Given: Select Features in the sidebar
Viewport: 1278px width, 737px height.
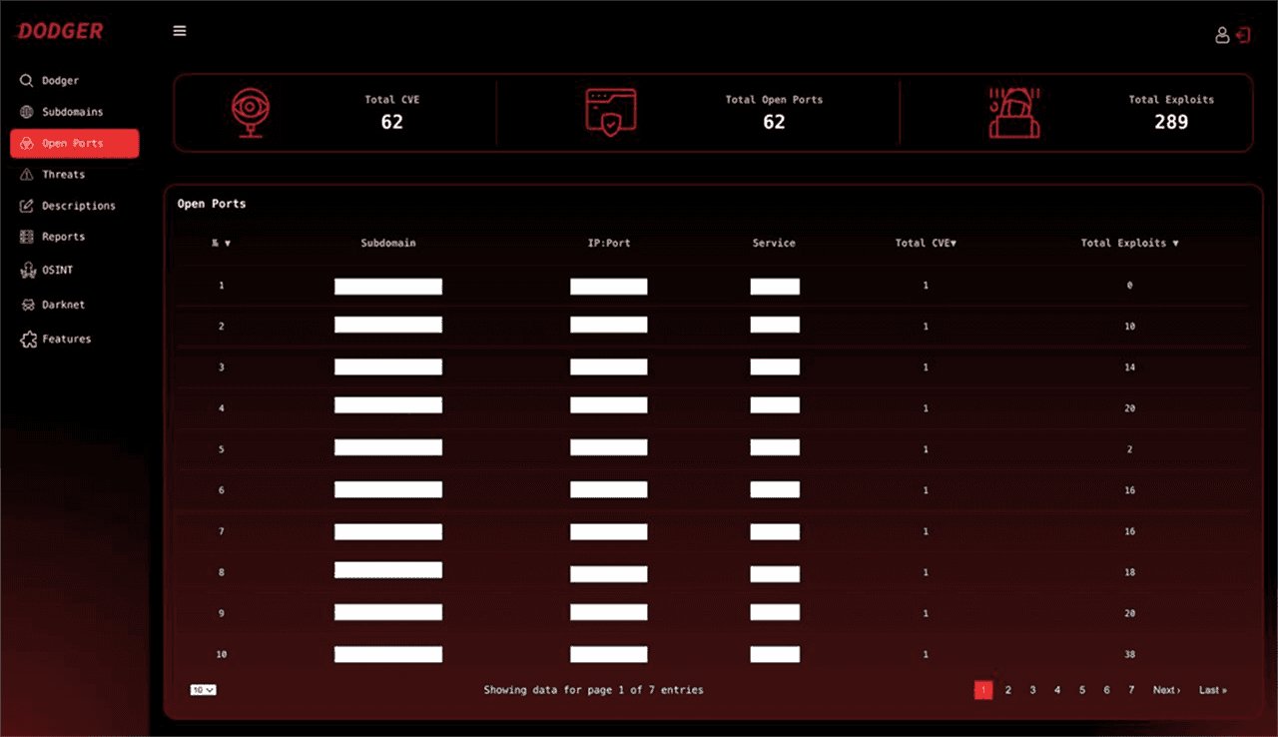Looking at the screenshot, I should 66,340.
